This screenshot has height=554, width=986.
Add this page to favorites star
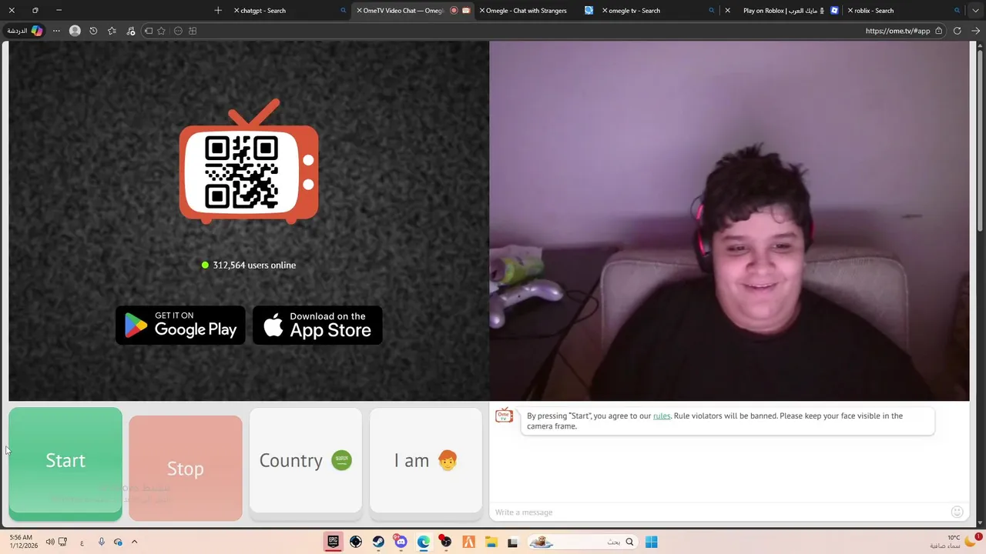pos(161,31)
